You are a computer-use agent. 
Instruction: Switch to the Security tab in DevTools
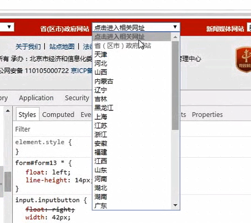(x=77, y=98)
